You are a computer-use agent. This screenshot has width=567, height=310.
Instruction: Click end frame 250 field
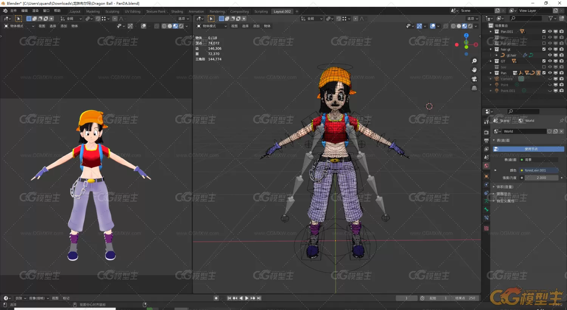[x=465, y=298]
